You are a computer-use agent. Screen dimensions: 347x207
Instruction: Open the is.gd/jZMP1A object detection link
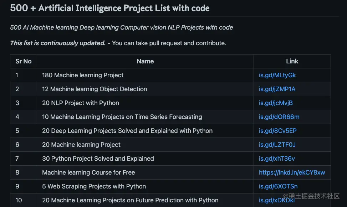tap(277, 89)
